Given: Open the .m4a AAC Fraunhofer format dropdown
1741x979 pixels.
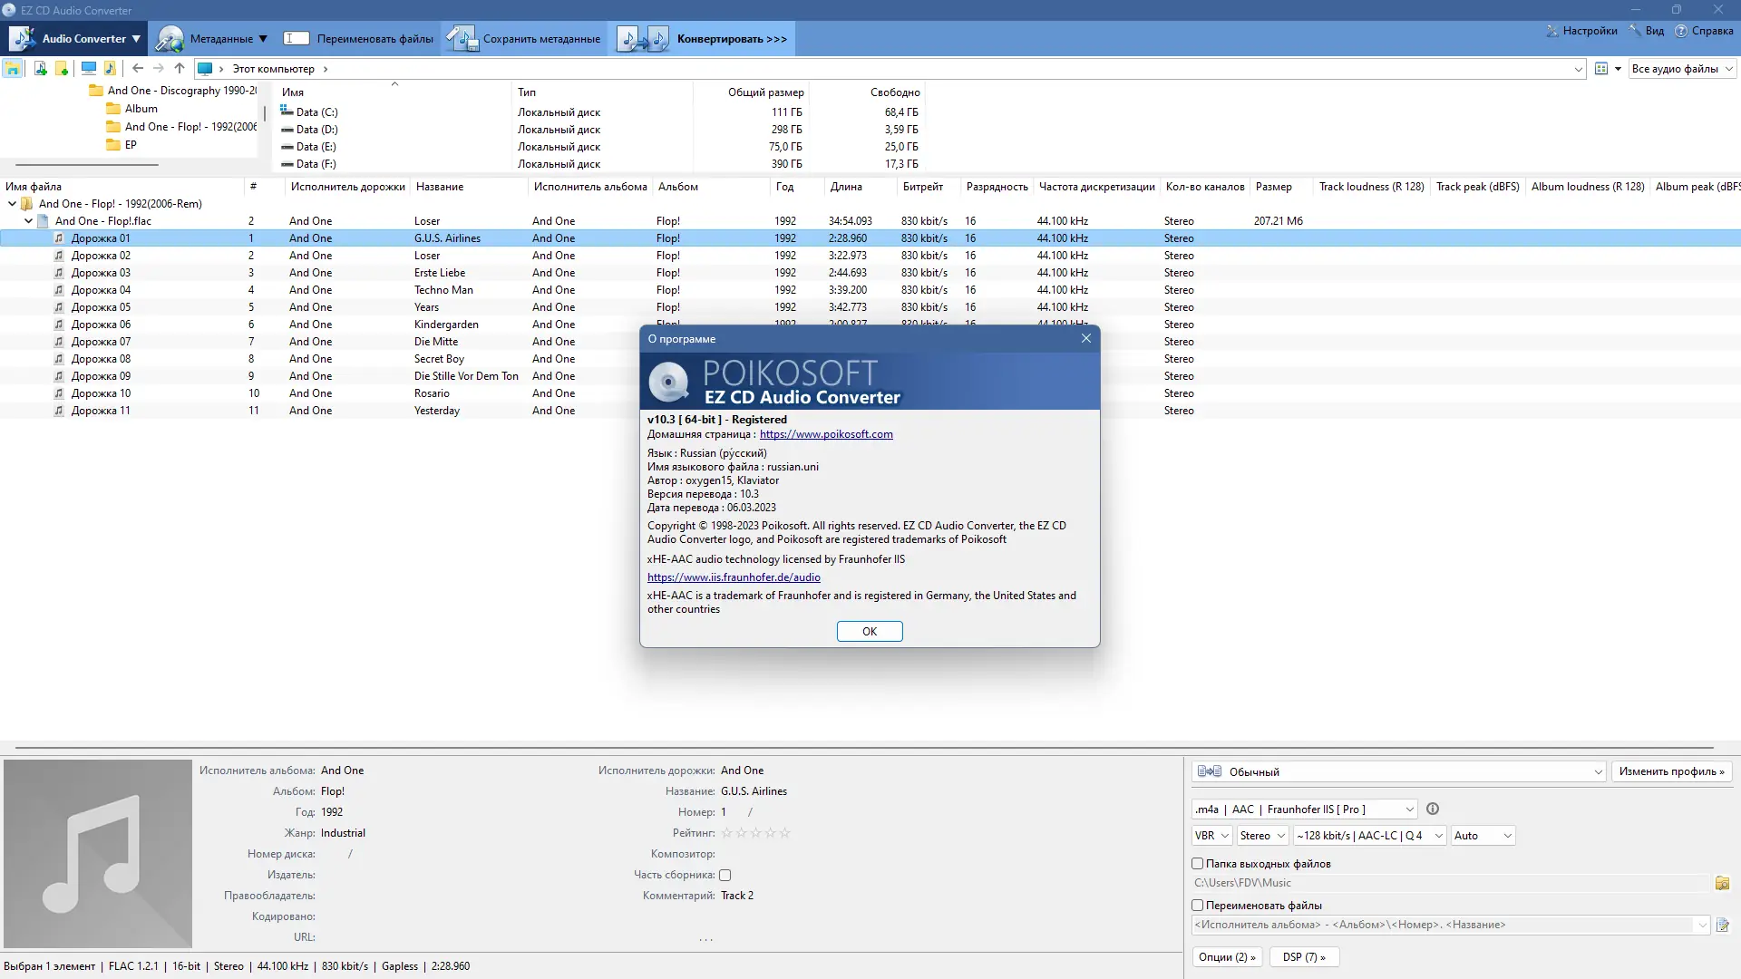Looking at the screenshot, I should tap(1304, 809).
